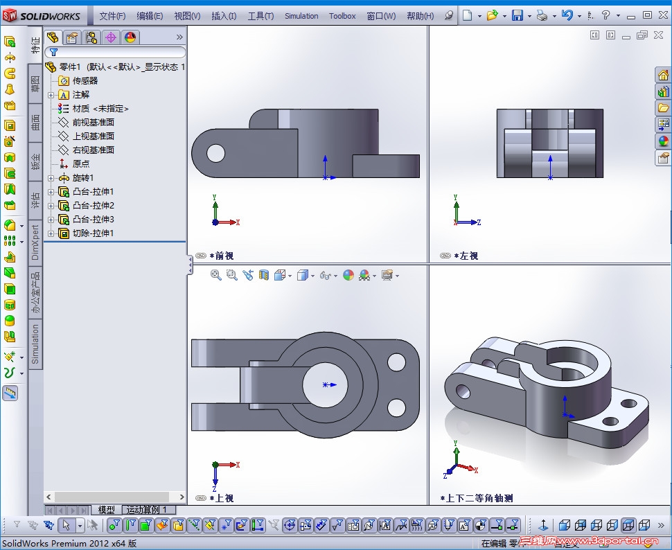
Task: Click the Print icon
Action: 542,16
